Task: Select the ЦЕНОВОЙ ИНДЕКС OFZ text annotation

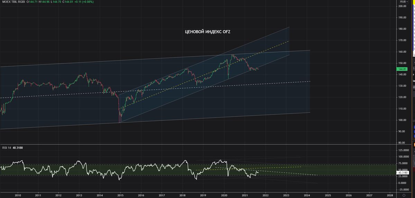Action: pos(208,32)
